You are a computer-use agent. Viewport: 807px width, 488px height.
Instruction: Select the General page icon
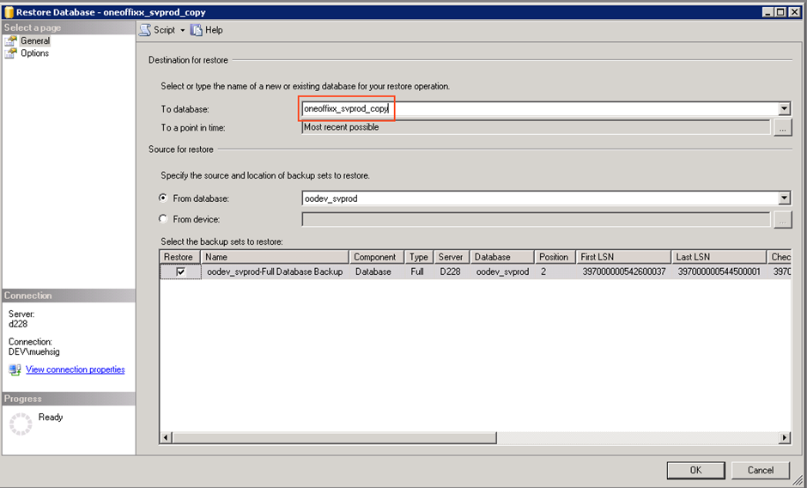tap(11, 40)
